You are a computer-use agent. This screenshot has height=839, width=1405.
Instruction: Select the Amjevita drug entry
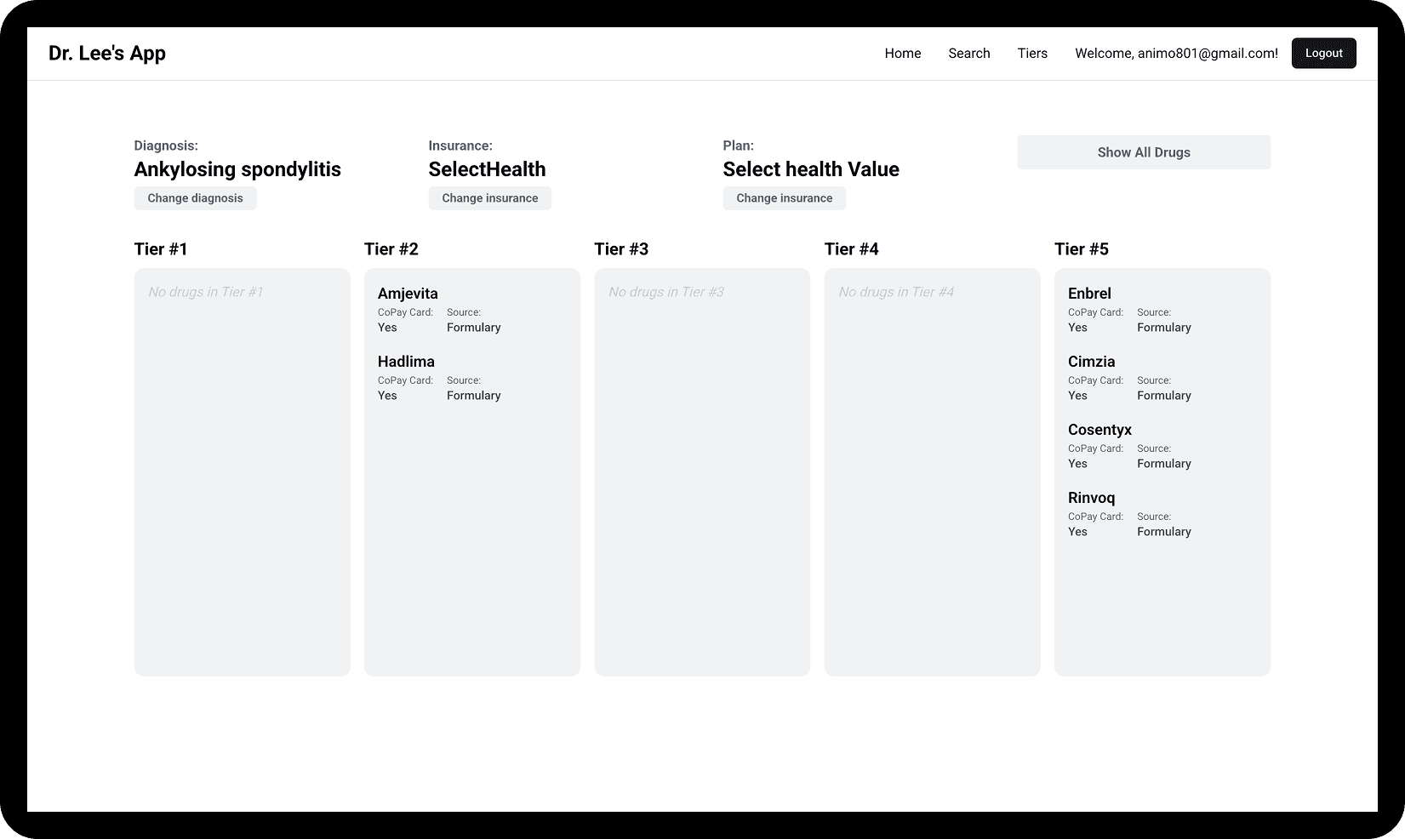coord(408,294)
